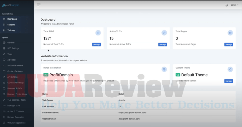Open WHOIS Suggestions page
This screenshot has height=127, width=242.
16,123
